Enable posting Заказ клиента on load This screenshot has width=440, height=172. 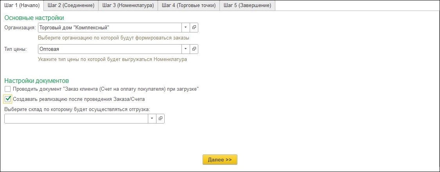click(x=7, y=89)
